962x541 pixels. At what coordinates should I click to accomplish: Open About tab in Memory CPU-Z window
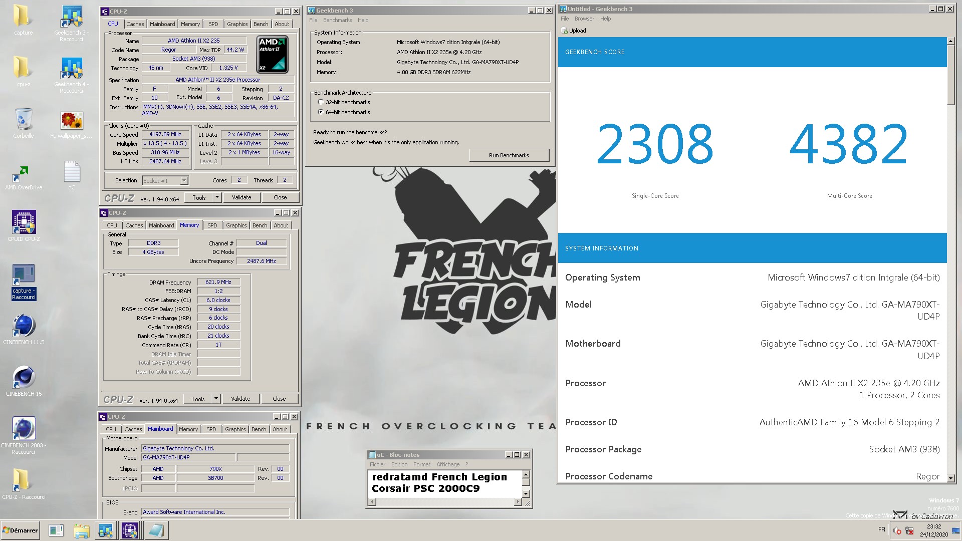click(281, 225)
